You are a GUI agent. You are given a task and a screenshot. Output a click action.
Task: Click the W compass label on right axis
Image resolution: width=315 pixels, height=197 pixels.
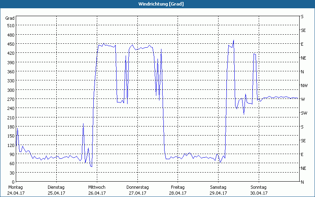pos(302,99)
